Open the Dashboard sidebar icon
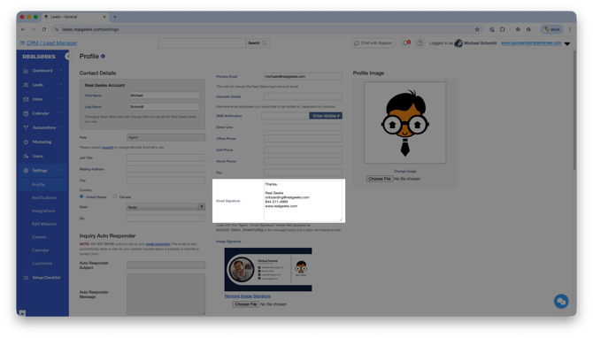The image size is (593, 338). [x=26, y=71]
